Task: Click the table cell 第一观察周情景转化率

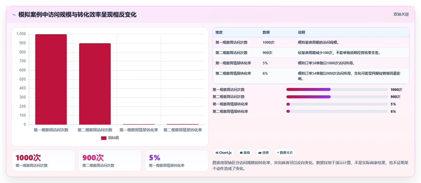Action: click(x=233, y=63)
